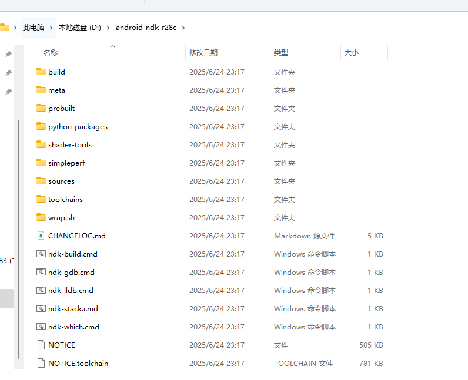Select the NOTICE file icon
The height and width of the screenshot is (380, 468).
(41, 345)
